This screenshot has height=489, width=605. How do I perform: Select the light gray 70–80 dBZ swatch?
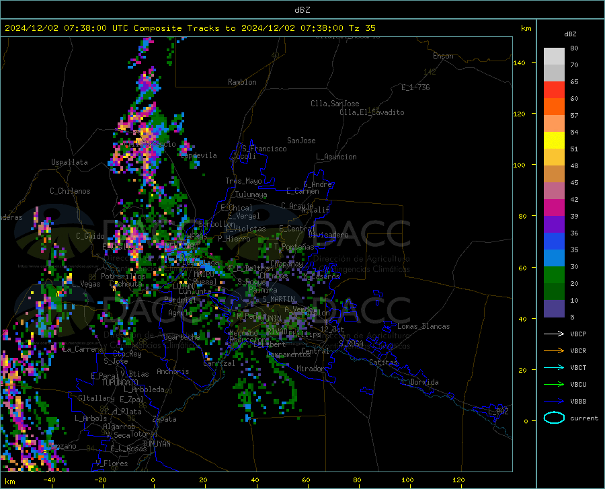[x=554, y=57]
